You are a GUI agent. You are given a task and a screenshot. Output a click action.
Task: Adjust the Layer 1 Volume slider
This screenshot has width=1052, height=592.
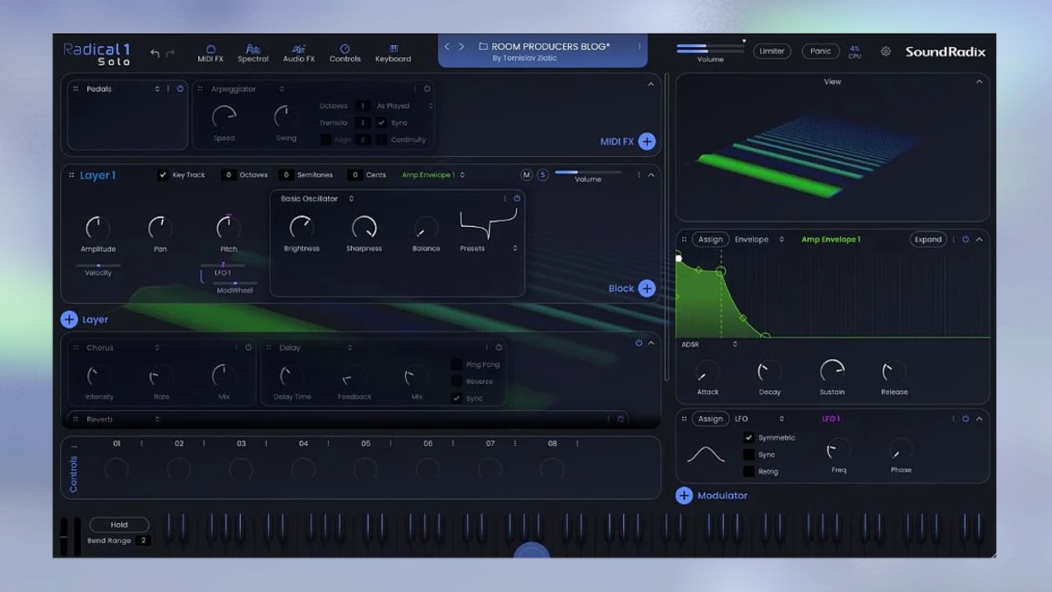(x=588, y=172)
